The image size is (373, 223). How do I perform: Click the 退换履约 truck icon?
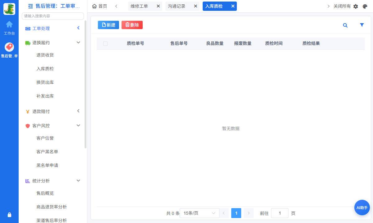pos(28,43)
